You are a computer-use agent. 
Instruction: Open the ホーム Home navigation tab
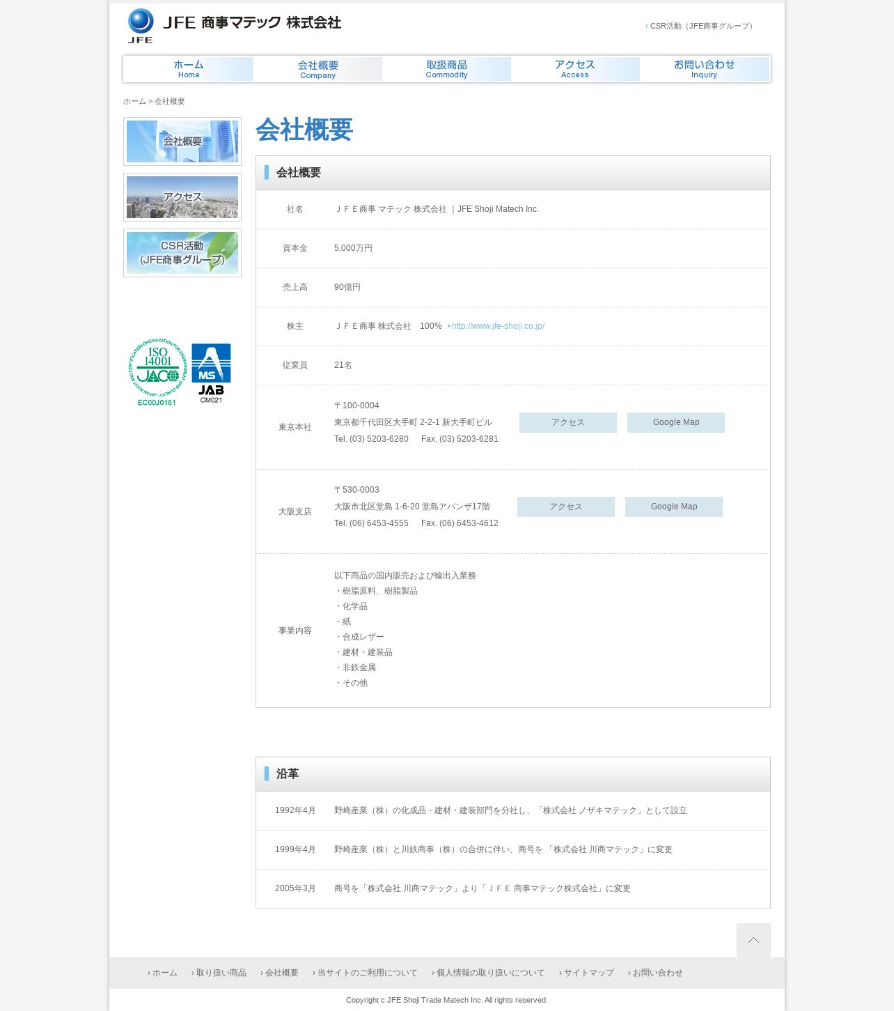coord(189,69)
